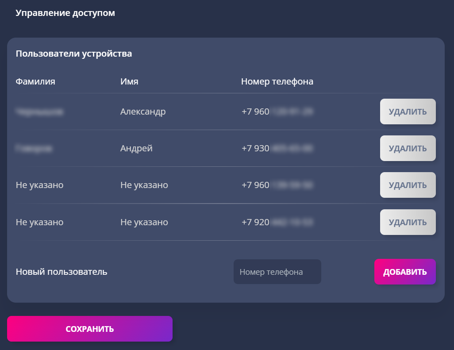Click the Номер телефона input field
Image resolution: width=454 pixels, height=350 pixels.
point(277,272)
